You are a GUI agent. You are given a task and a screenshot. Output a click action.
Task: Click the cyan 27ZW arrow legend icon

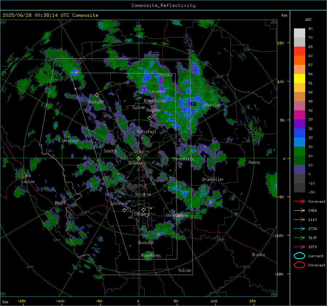click(x=299, y=229)
